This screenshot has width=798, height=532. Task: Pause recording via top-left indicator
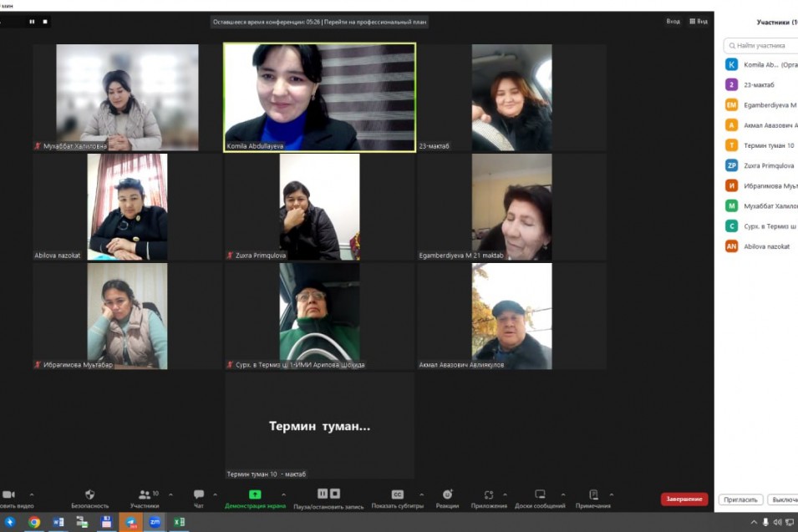click(x=32, y=22)
